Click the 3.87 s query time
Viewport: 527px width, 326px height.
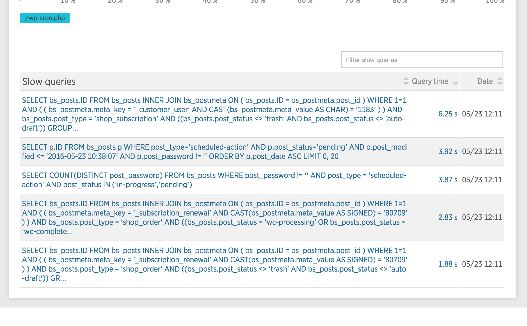click(448, 180)
